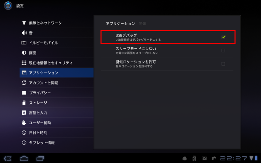Click the clock icon beside 日付と時刻
The image size is (261, 163).
point(24,133)
